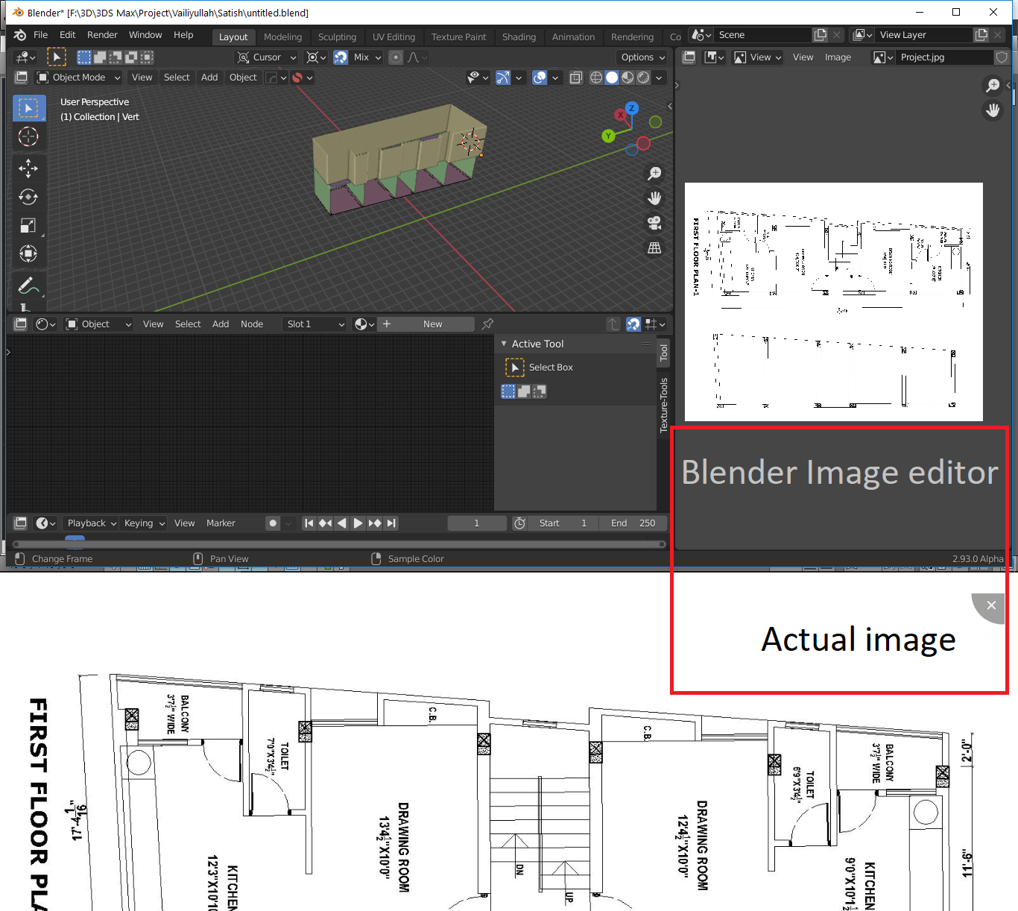The width and height of the screenshot is (1018, 911).
Task: Click the Blender logo menu icon
Action: (x=20, y=35)
